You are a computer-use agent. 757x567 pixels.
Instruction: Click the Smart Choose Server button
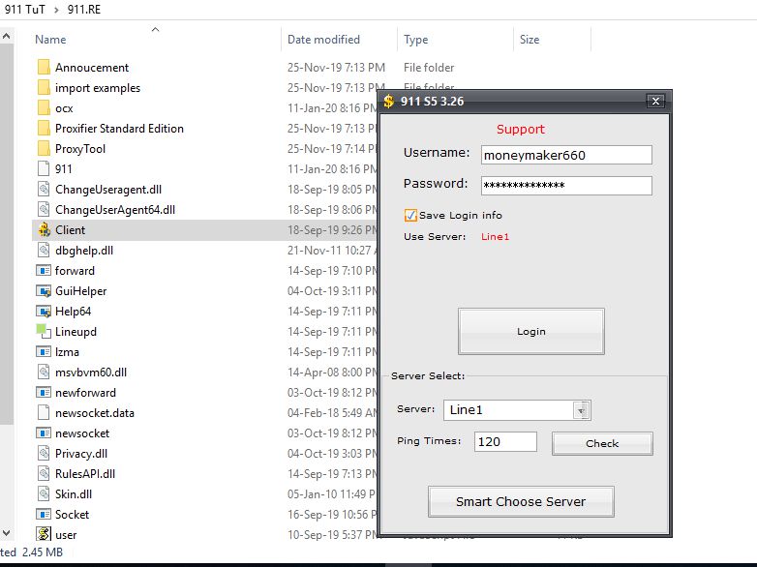521,502
